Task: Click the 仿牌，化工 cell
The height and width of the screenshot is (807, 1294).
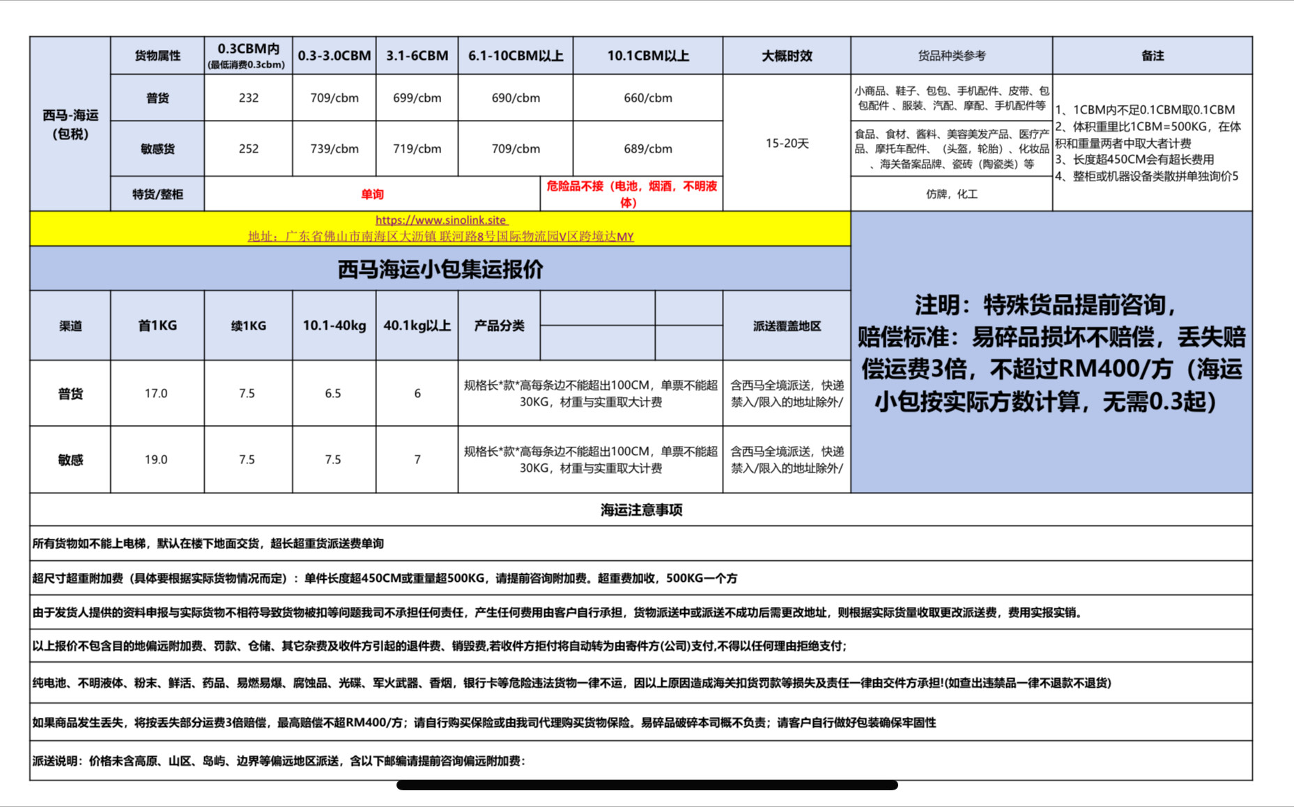Action: pos(951,194)
